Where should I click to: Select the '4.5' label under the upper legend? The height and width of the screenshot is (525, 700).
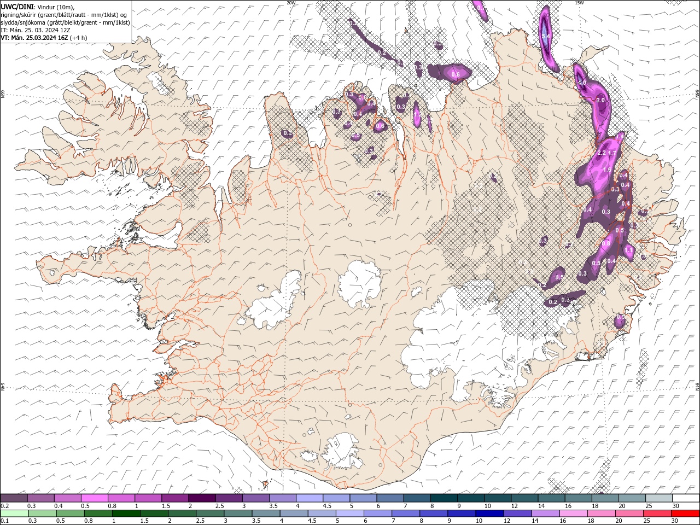[x=326, y=506]
